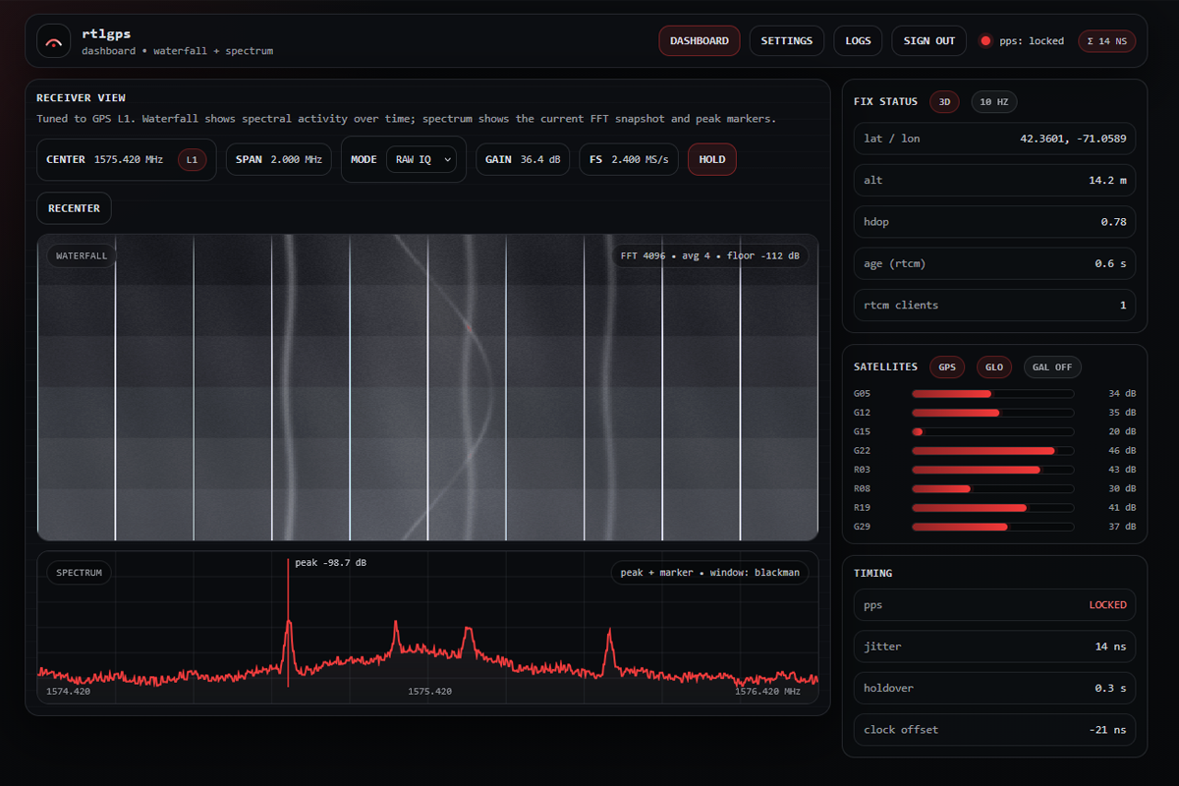Viewport: 1179px width, 786px height.
Task: Click the SPECTRUM label badge on the plot
Action: (78, 572)
